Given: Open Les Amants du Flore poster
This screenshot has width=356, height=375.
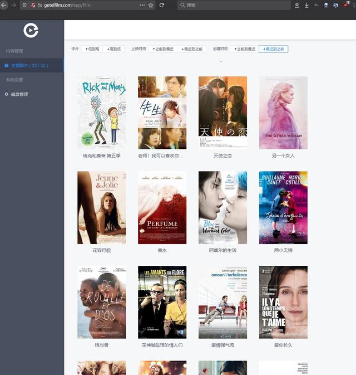Looking at the screenshot, I should coord(162,302).
